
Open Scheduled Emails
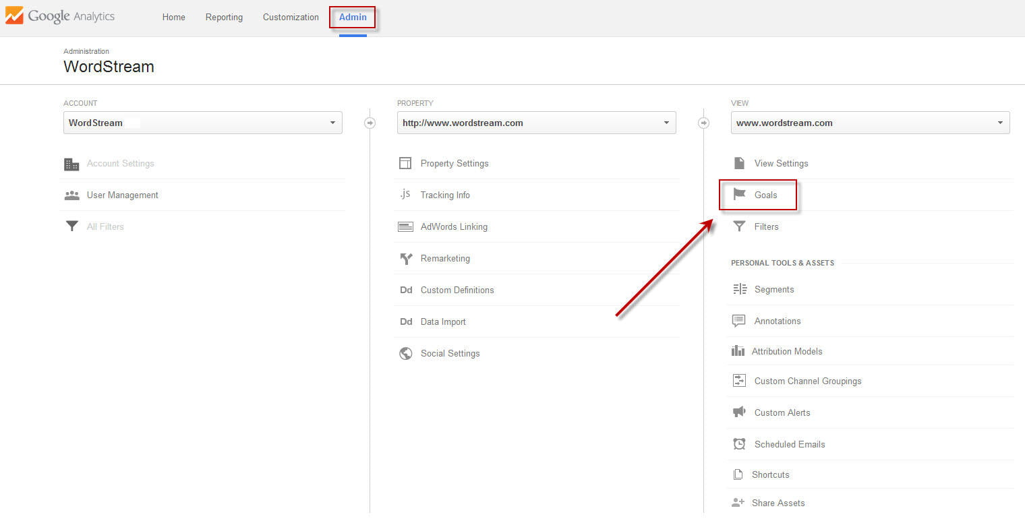click(x=790, y=445)
